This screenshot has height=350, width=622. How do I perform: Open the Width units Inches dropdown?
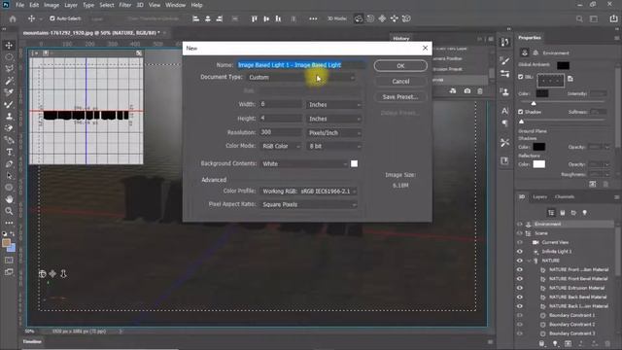[334, 105]
